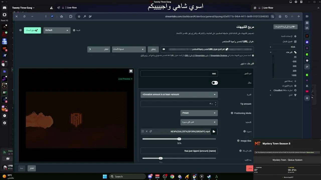Open the Donation amount condition dropdown
Image resolution: width=321 pixels, height=180 pixels.
pos(179,94)
